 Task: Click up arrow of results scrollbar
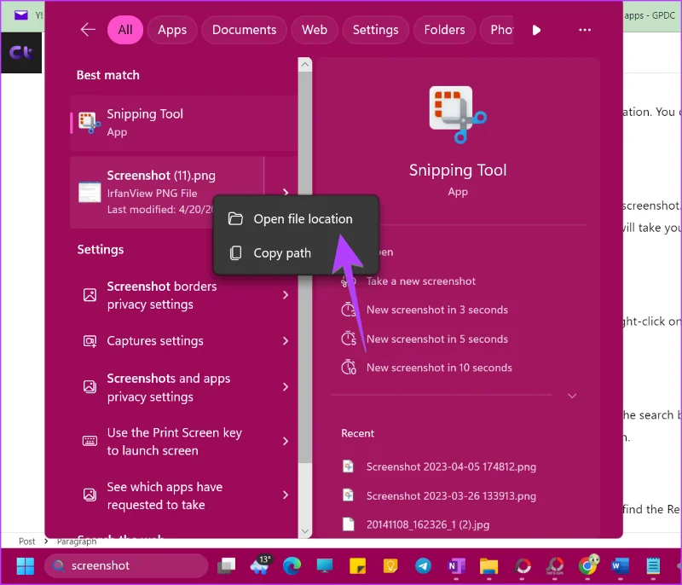[x=305, y=65]
